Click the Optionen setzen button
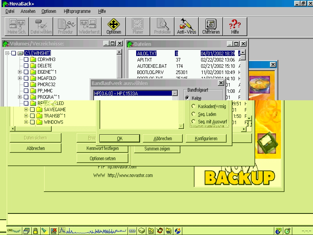 coord(103,159)
